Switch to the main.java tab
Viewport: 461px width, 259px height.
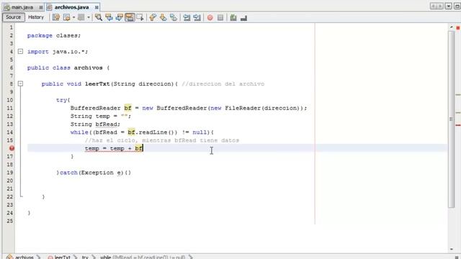[22, 7]
